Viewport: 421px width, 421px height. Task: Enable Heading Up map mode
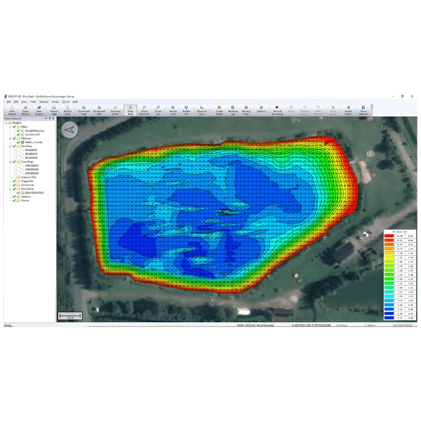[233, 110]
